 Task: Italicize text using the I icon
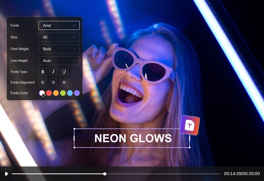pos(53,72)
